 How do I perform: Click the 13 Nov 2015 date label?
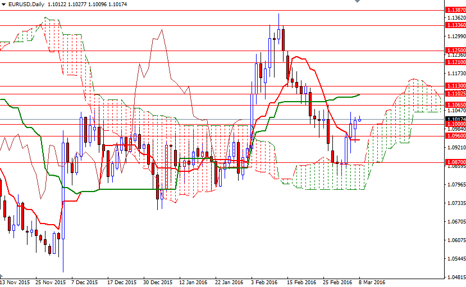(15, 283)
